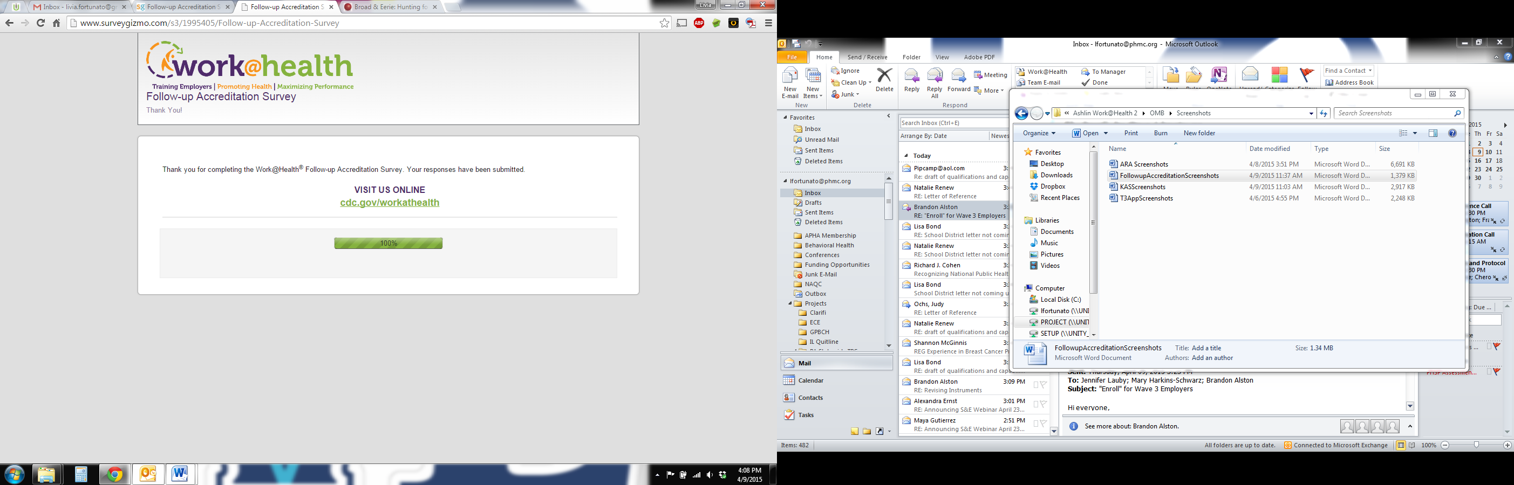The width and height of the screenshot is (1514, 485).
Task: Collapse the lfortunato@phmc.org mailbox tree
Action: coord(785,181)
